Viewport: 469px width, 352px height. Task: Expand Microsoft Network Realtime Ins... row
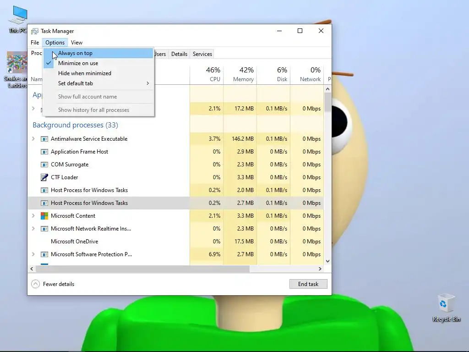(33, 228)
